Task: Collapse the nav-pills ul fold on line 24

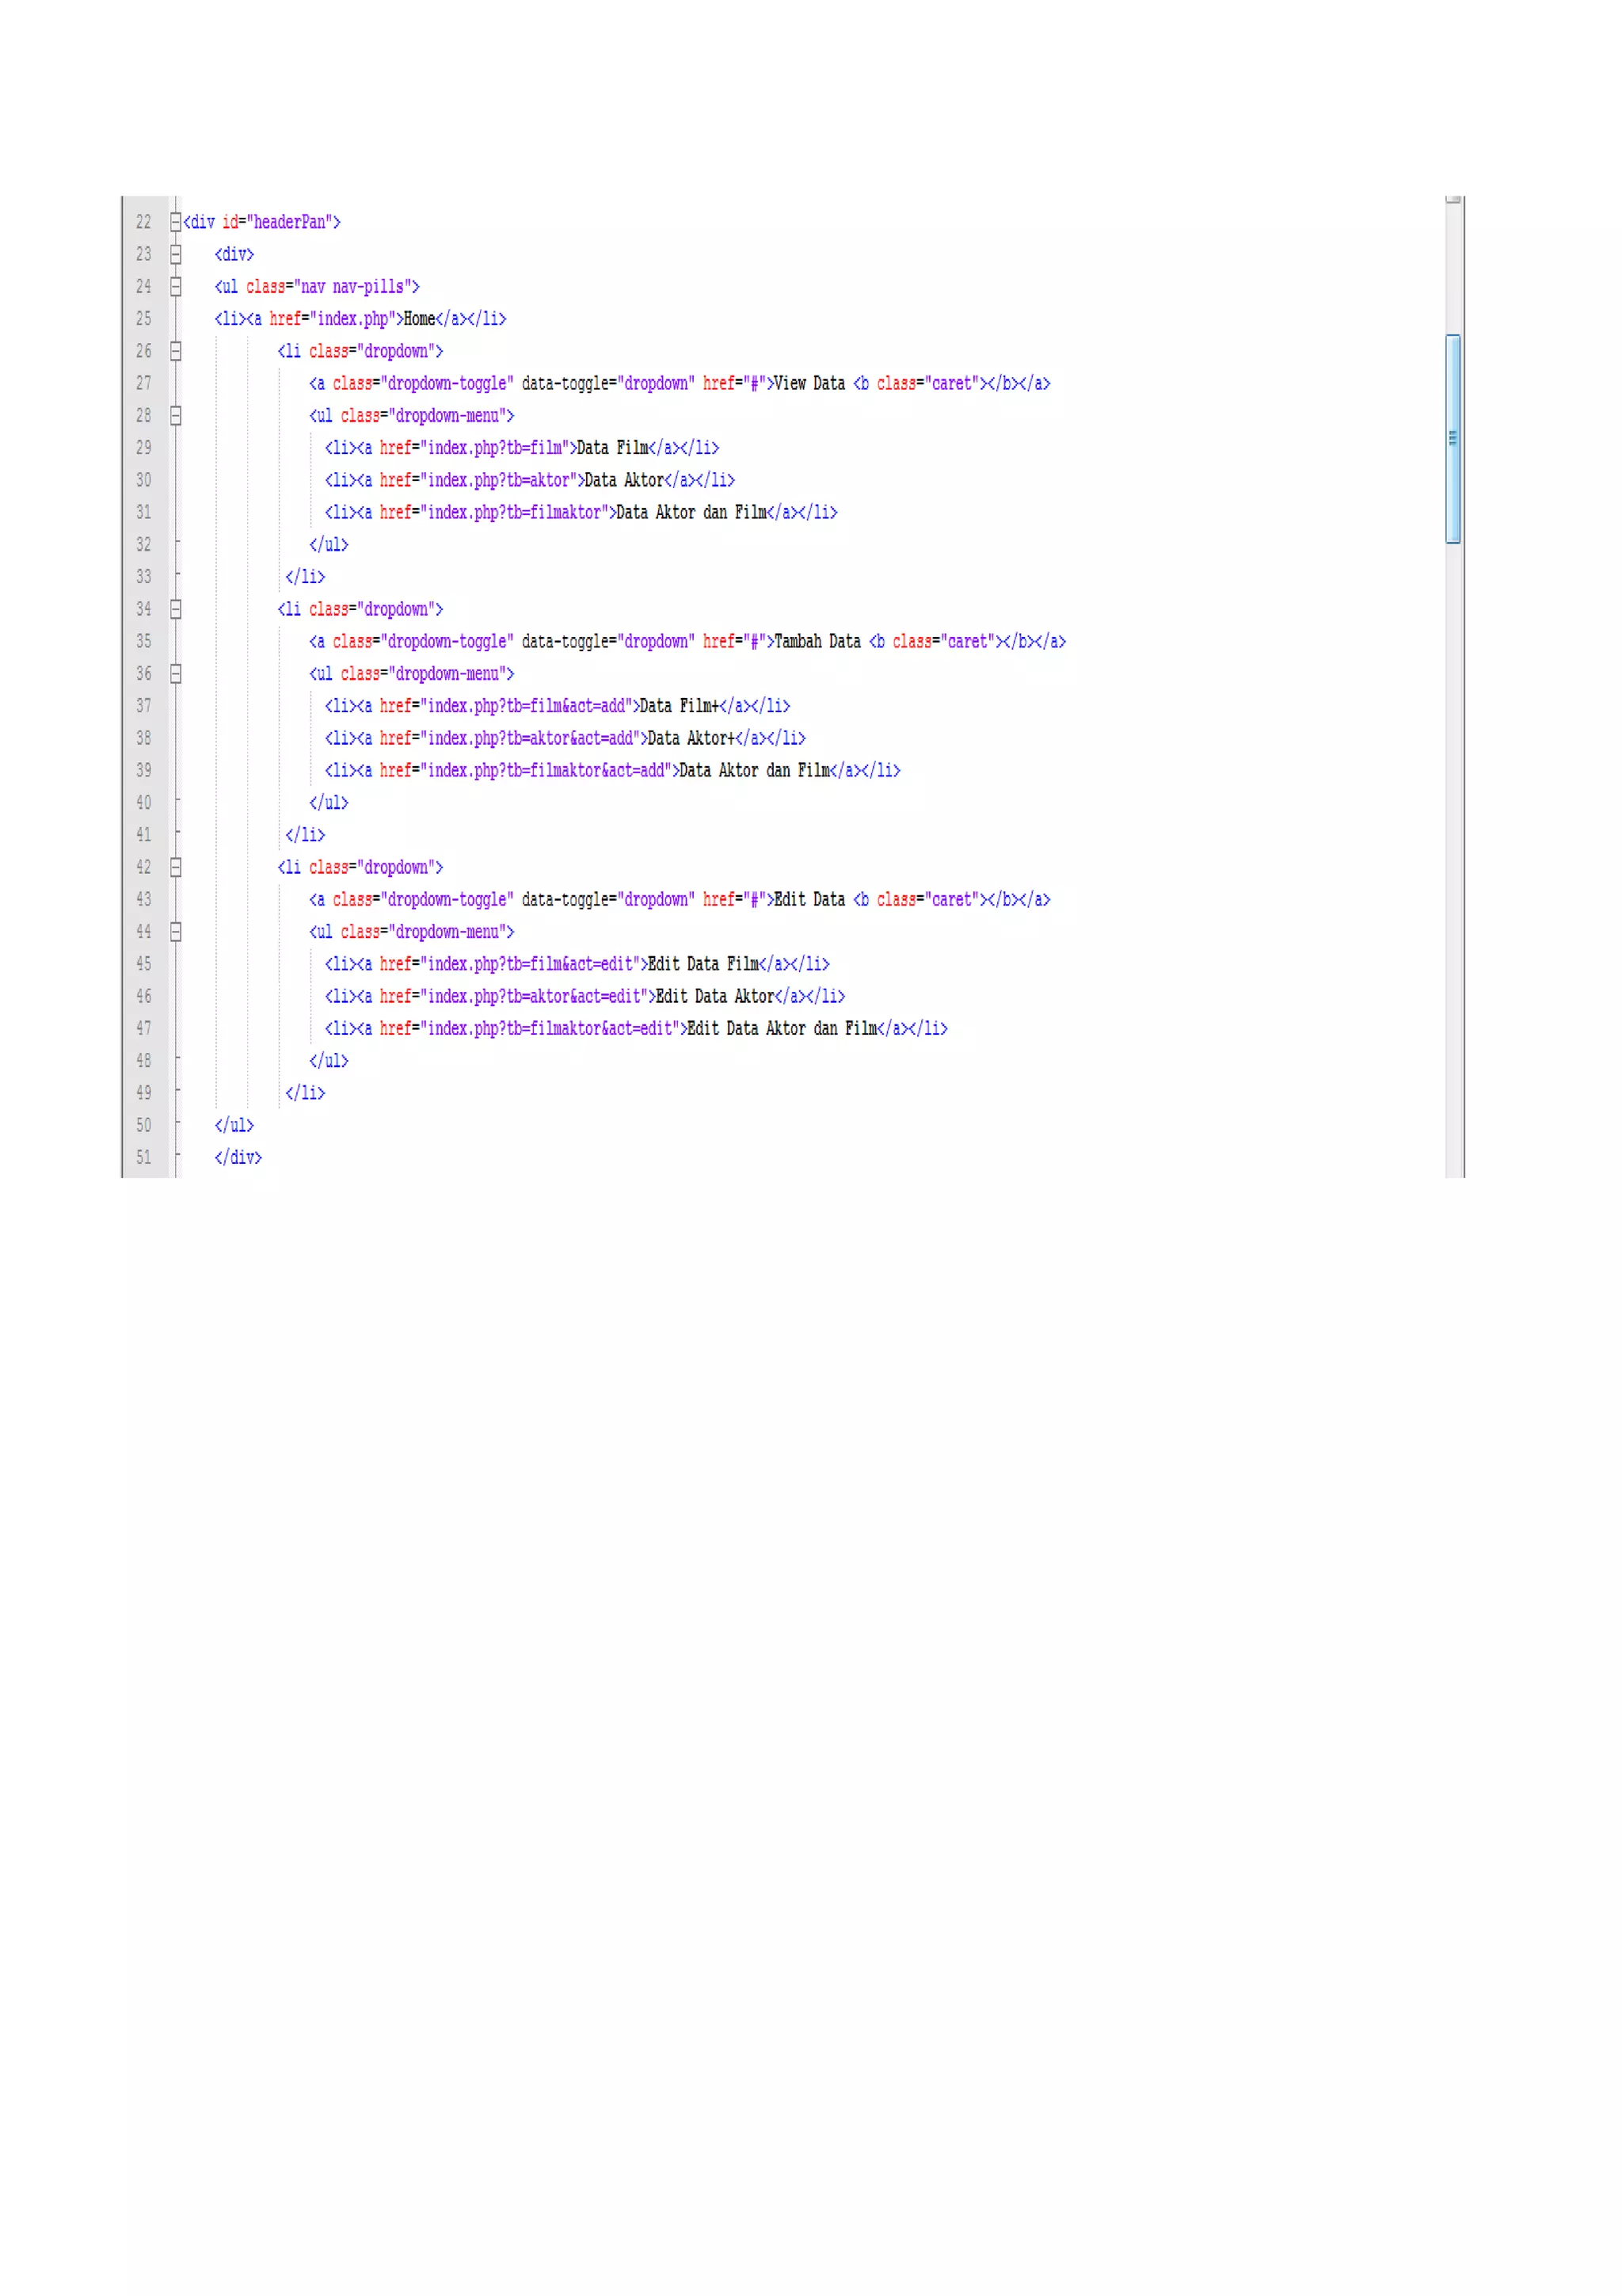Action: coord(175,287)
